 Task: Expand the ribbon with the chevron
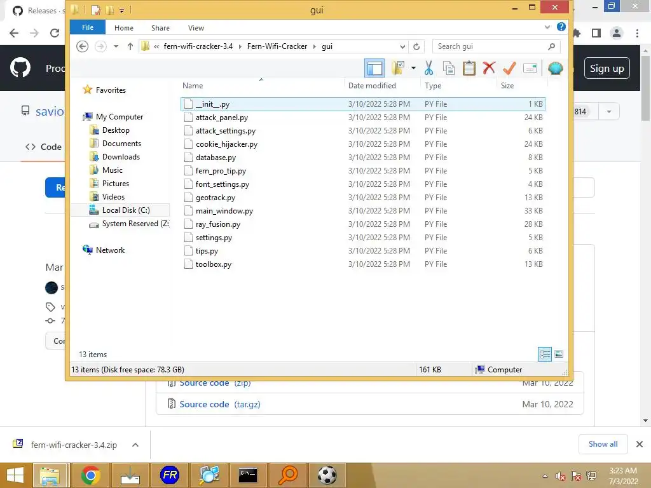tap(547, 27)
